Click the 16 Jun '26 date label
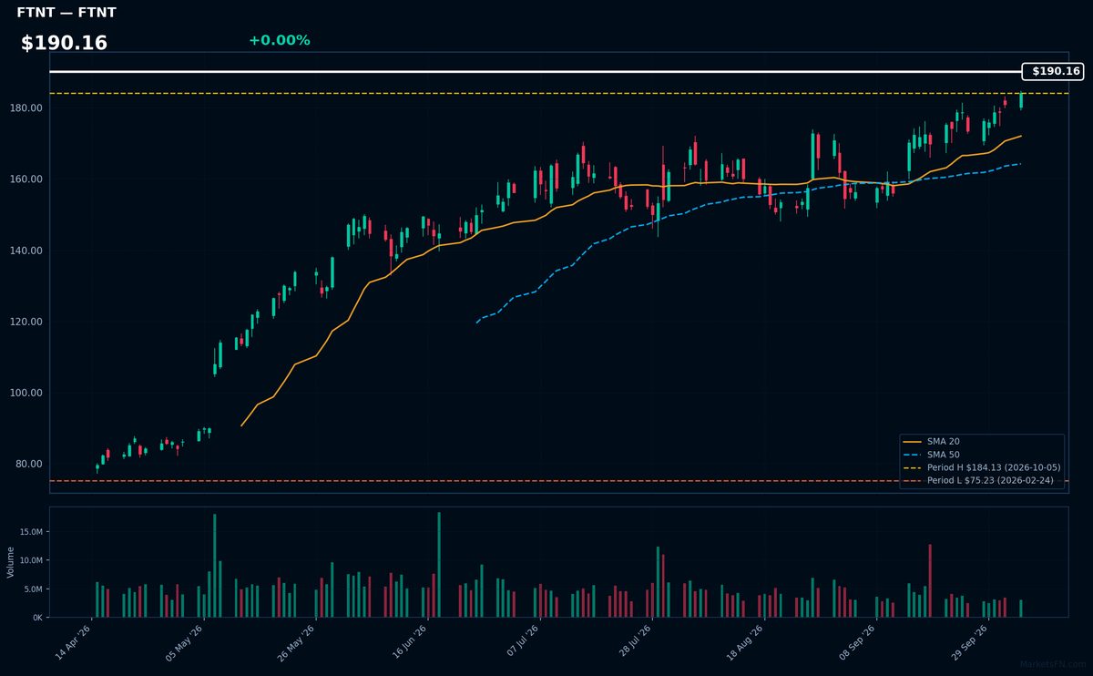Screen dimensions: 1093x676 point(409,642)
